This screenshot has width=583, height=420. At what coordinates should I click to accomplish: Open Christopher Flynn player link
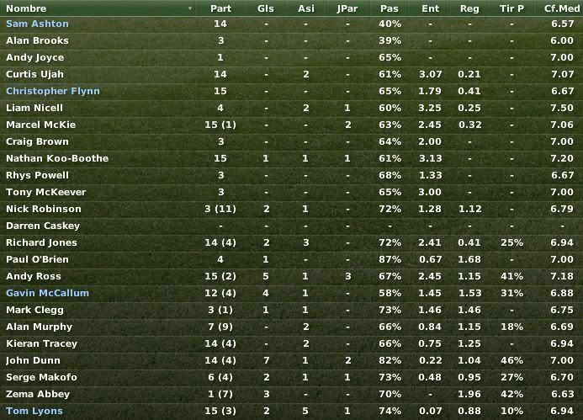(x=53, y=91)
